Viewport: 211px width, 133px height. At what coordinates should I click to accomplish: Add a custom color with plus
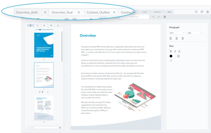pos(179,56)
